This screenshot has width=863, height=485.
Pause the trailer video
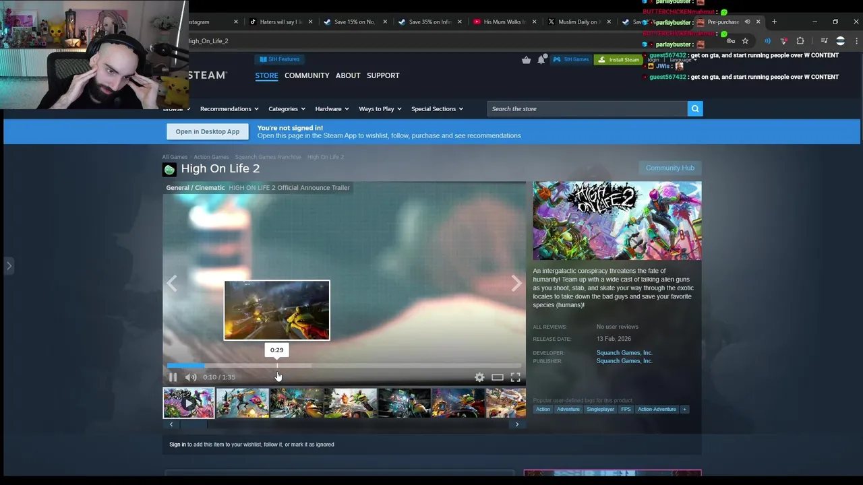point(173,377)
